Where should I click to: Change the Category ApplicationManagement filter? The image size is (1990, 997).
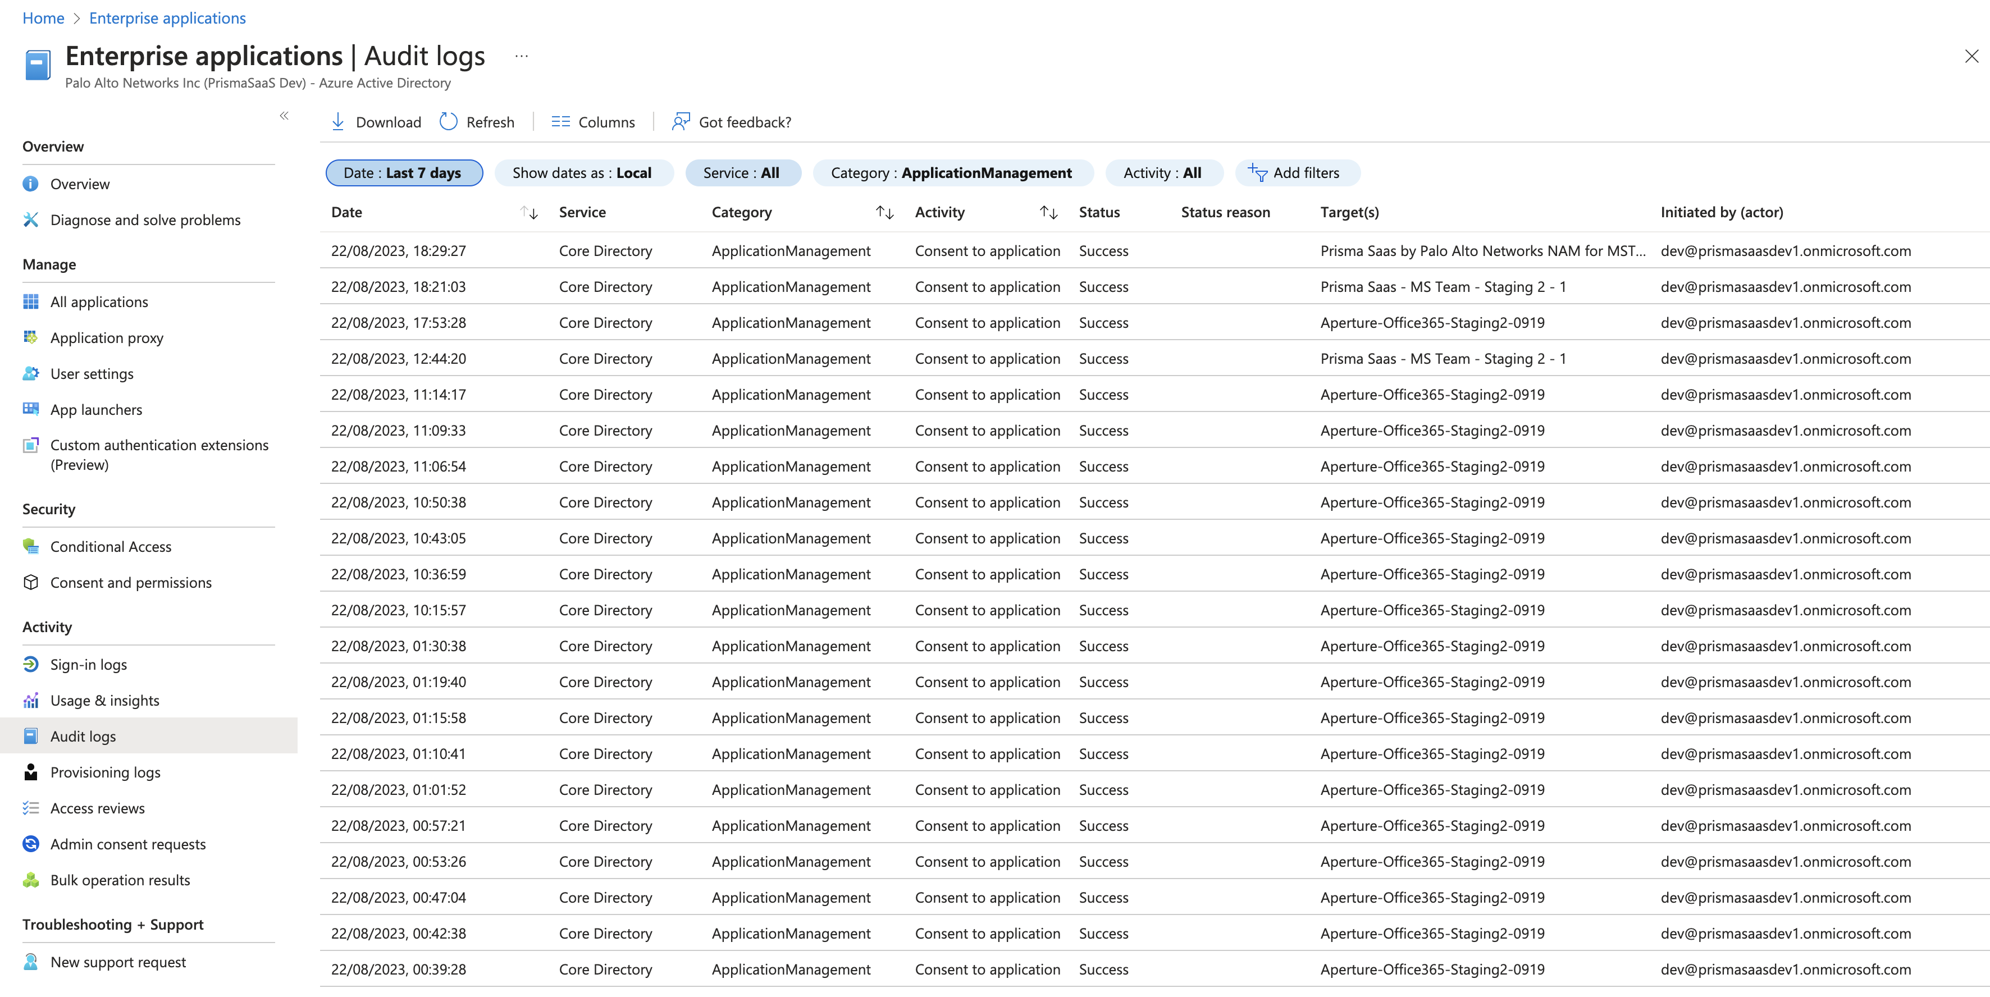pyautogui.click(x=952, y=173)
